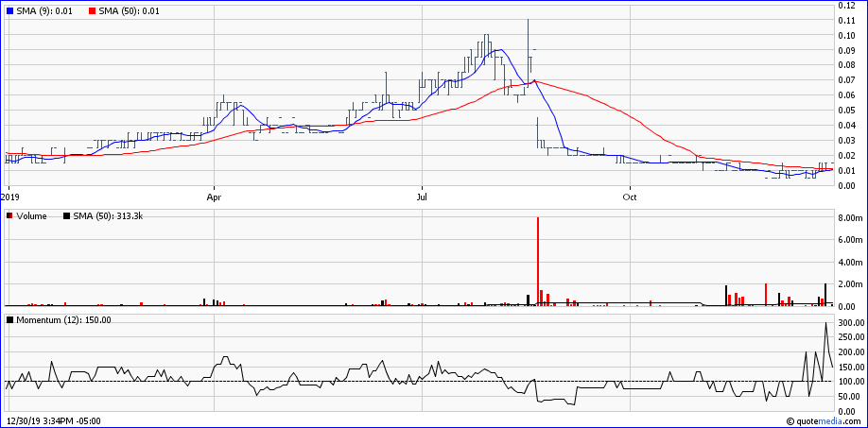868x428 pixels.
Task: Click the 'Apr' date axis label
Action: click(215, 197)
